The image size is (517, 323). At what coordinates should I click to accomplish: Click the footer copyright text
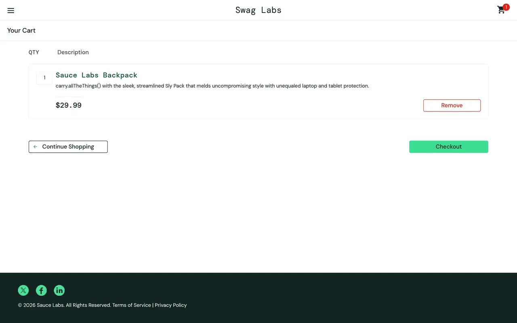coord(102,305)
